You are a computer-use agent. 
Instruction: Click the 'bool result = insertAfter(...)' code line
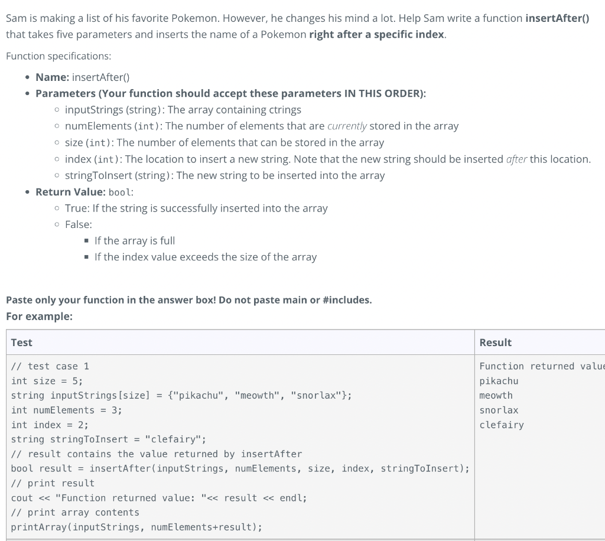[240, 469]
